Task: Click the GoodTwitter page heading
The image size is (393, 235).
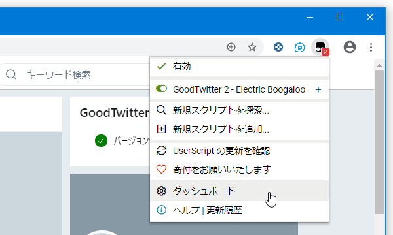Action: click(114, 113)
